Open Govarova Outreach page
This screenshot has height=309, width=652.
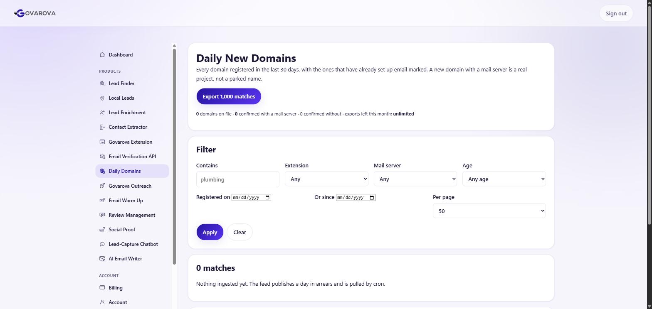click(x=132, y=186)
